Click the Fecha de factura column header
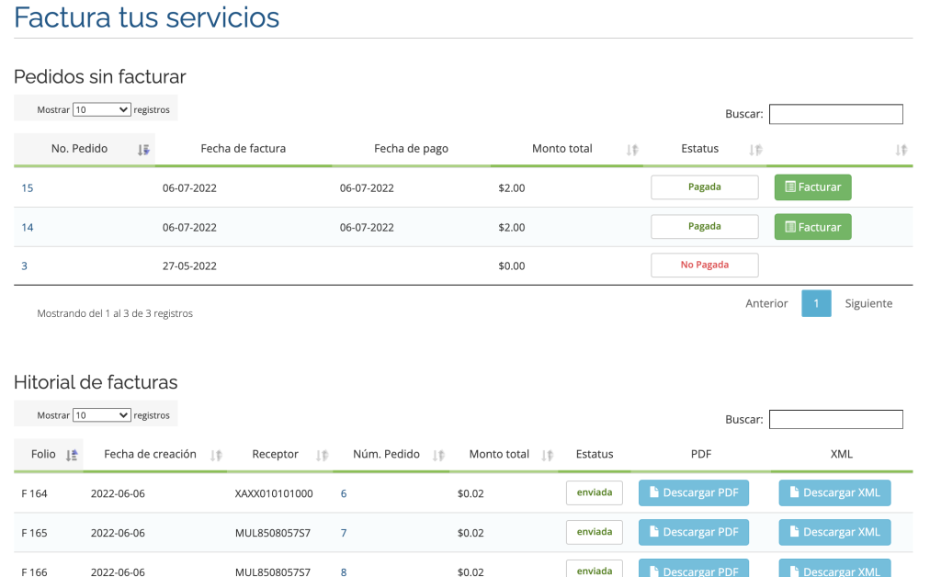Screen dimensions: 941x577 coord(243,149)
